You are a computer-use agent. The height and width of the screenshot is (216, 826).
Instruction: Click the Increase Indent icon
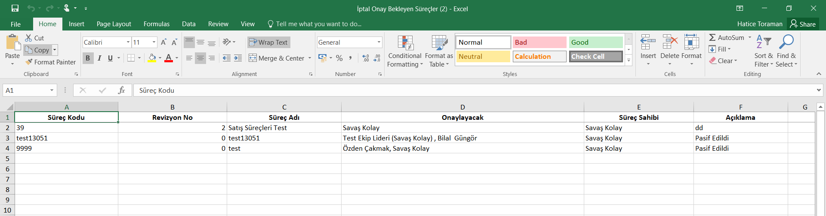pyautogui.click(x=238, y=58)
